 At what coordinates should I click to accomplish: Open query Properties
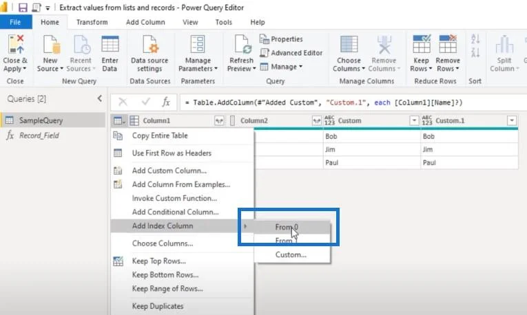click(281, 39)
